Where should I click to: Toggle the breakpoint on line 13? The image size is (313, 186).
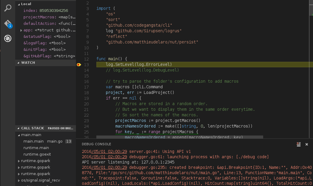79,65
